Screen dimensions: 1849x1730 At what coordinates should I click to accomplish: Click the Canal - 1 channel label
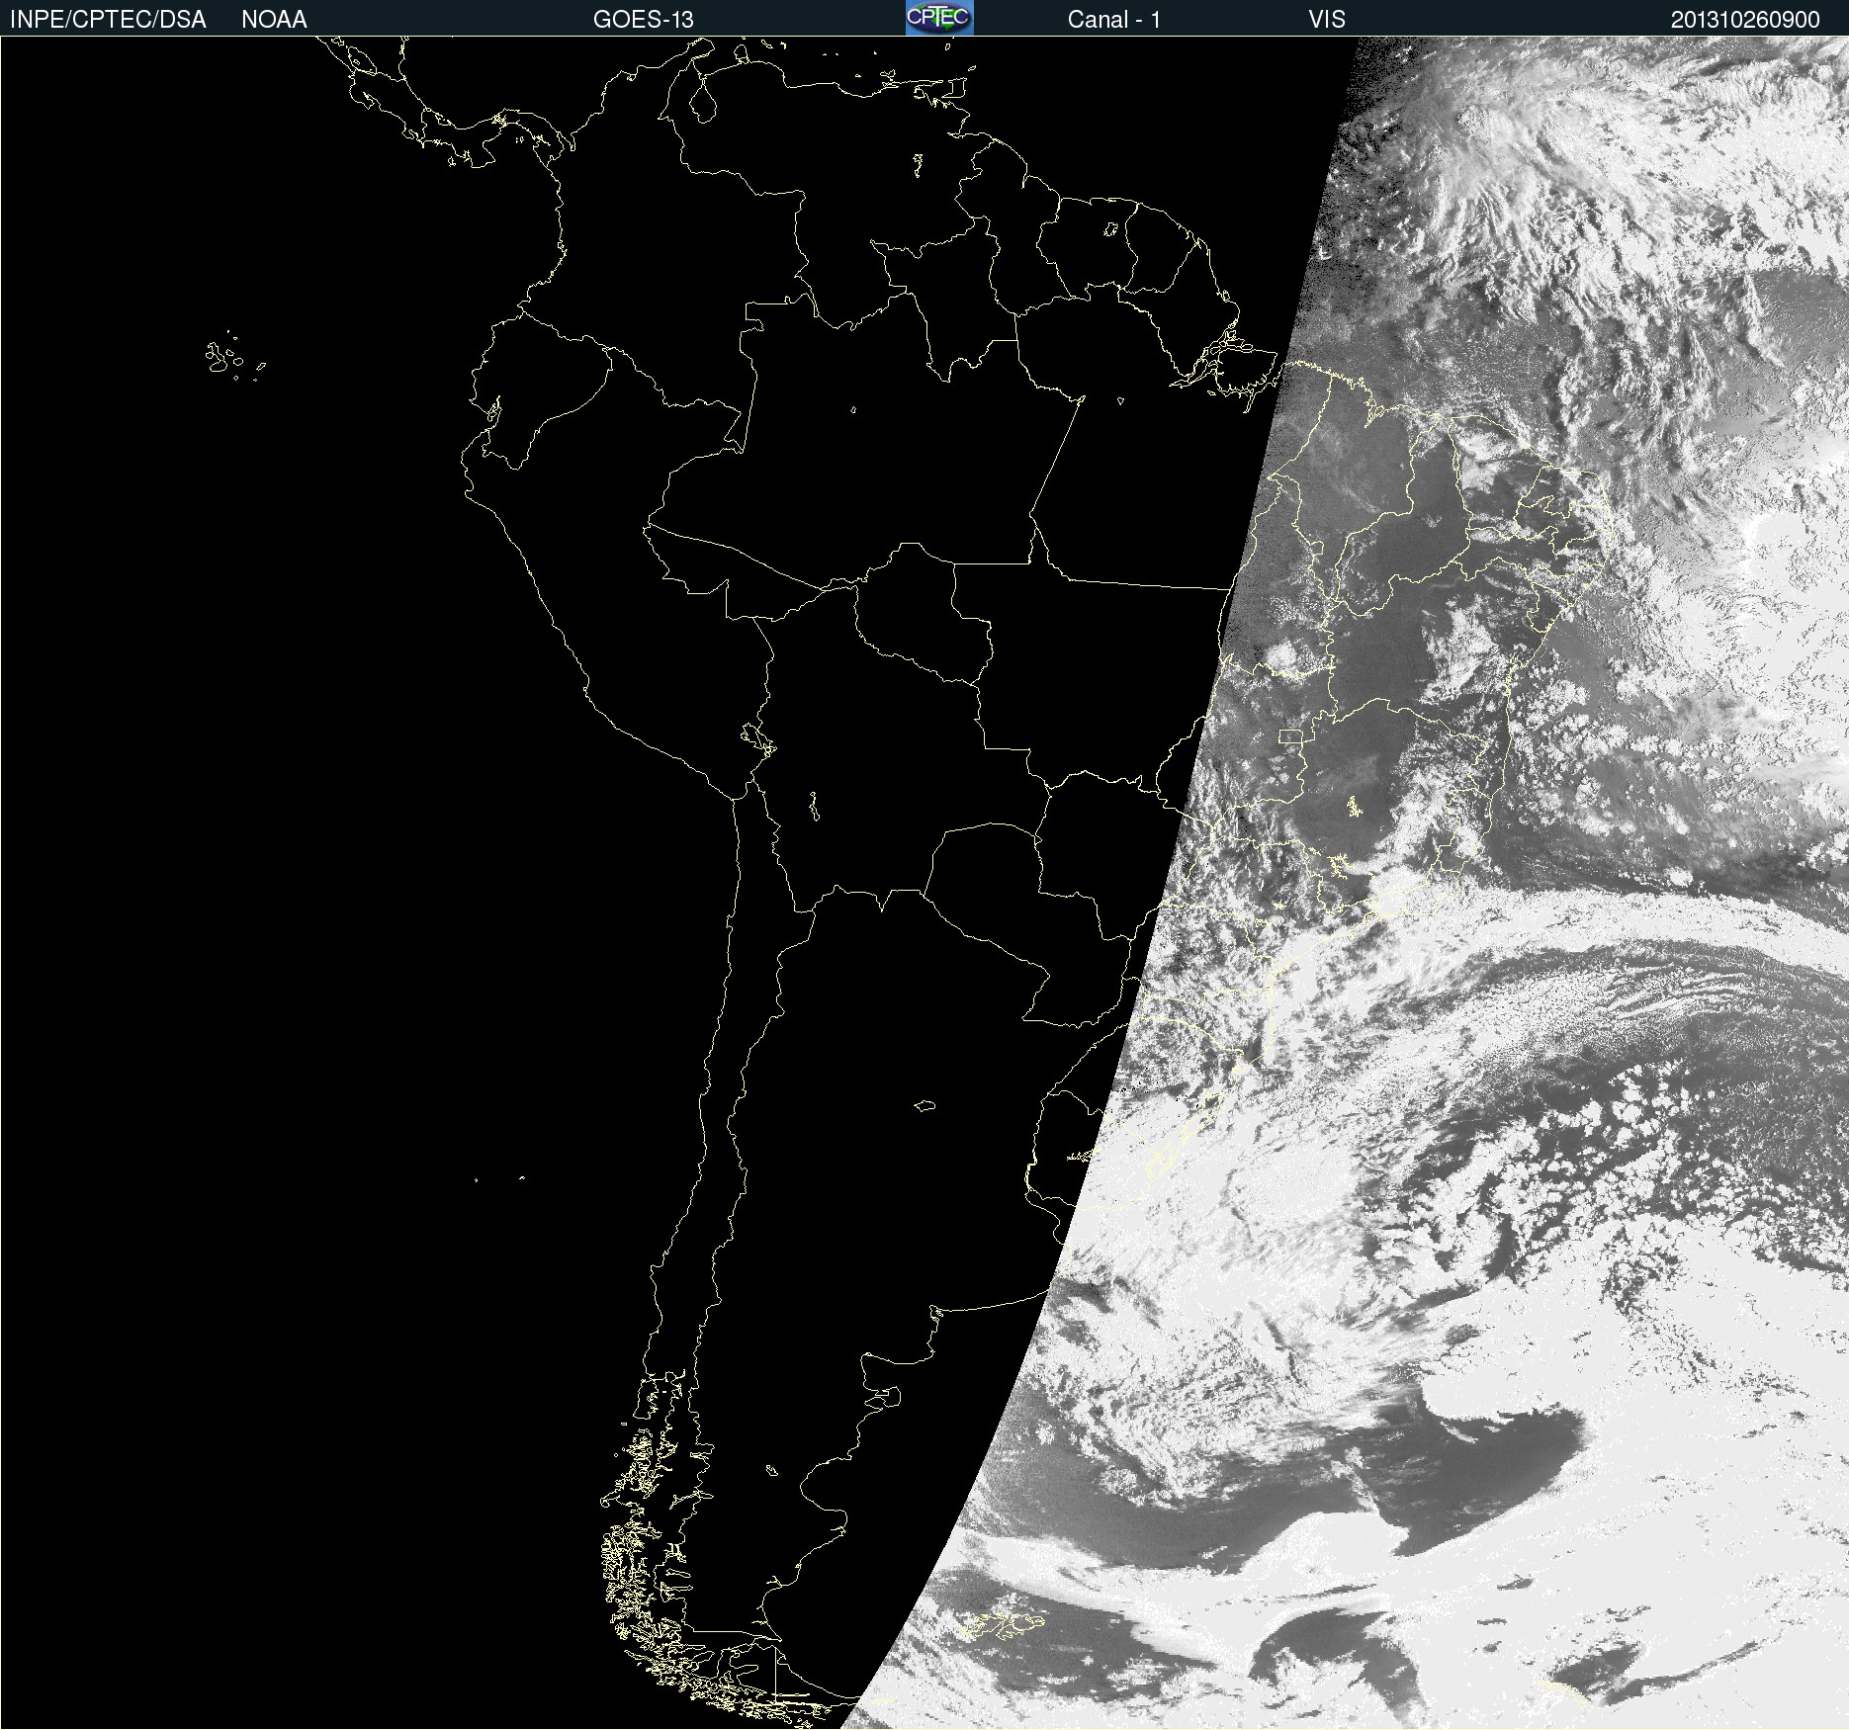click(1113, 20)
